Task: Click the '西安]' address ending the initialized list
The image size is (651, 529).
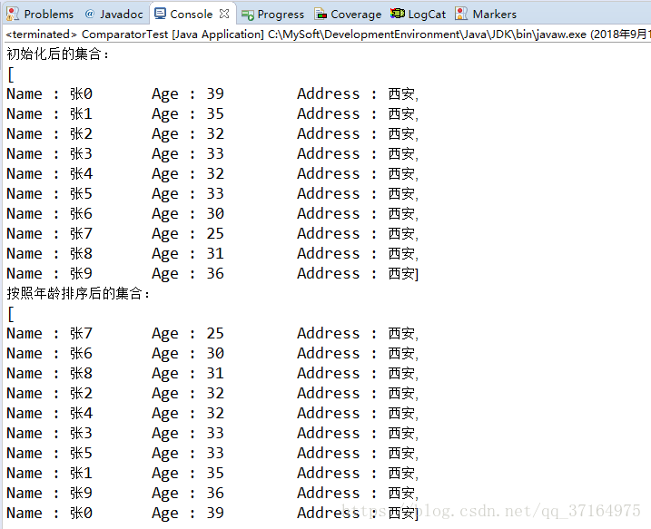Action: (403, 273)
